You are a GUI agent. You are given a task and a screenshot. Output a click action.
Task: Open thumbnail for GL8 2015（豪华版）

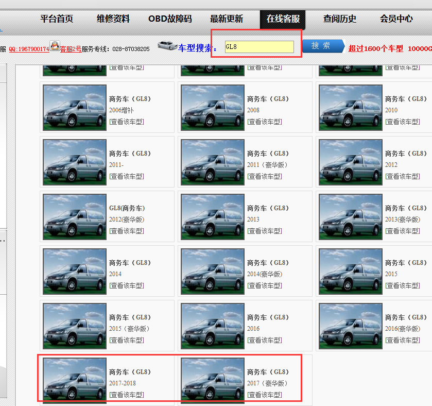pyautogui.click(x=75, y=326)
